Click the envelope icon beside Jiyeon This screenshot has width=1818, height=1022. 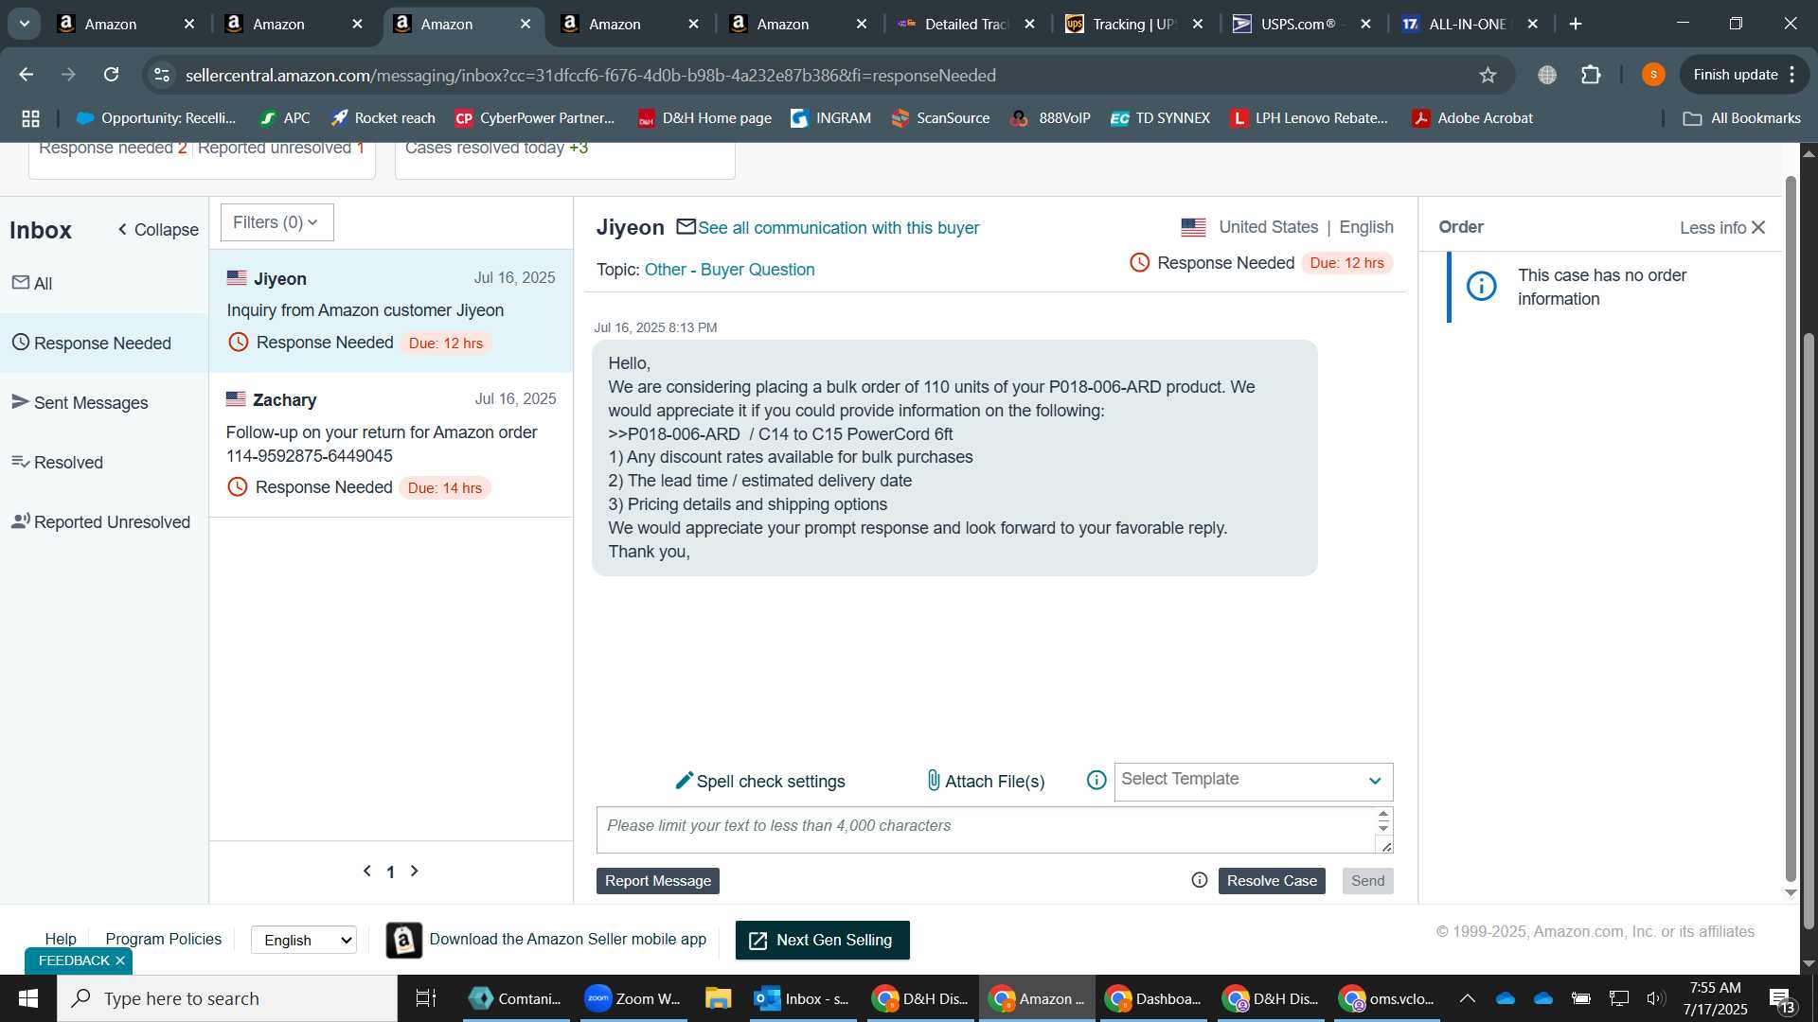[686, 227]
